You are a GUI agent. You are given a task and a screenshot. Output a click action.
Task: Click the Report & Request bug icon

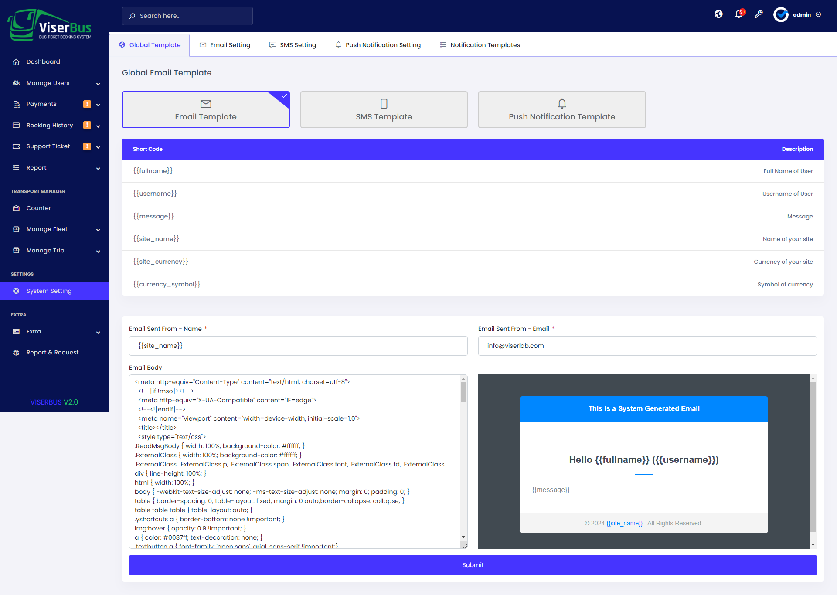(16, 353)
